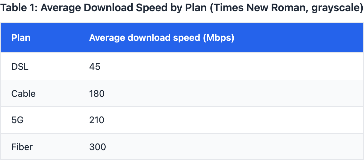Image resolution: width=364 pixels, height=160 pixels.
Task: Click the 180 speed value for Cable
Action: click(x=97, y=94)
